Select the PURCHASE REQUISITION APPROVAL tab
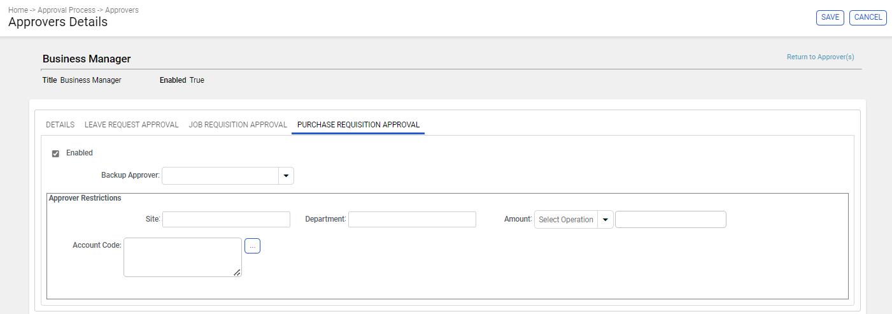Viewport: 892px width, 314px height. coord(358,125)
